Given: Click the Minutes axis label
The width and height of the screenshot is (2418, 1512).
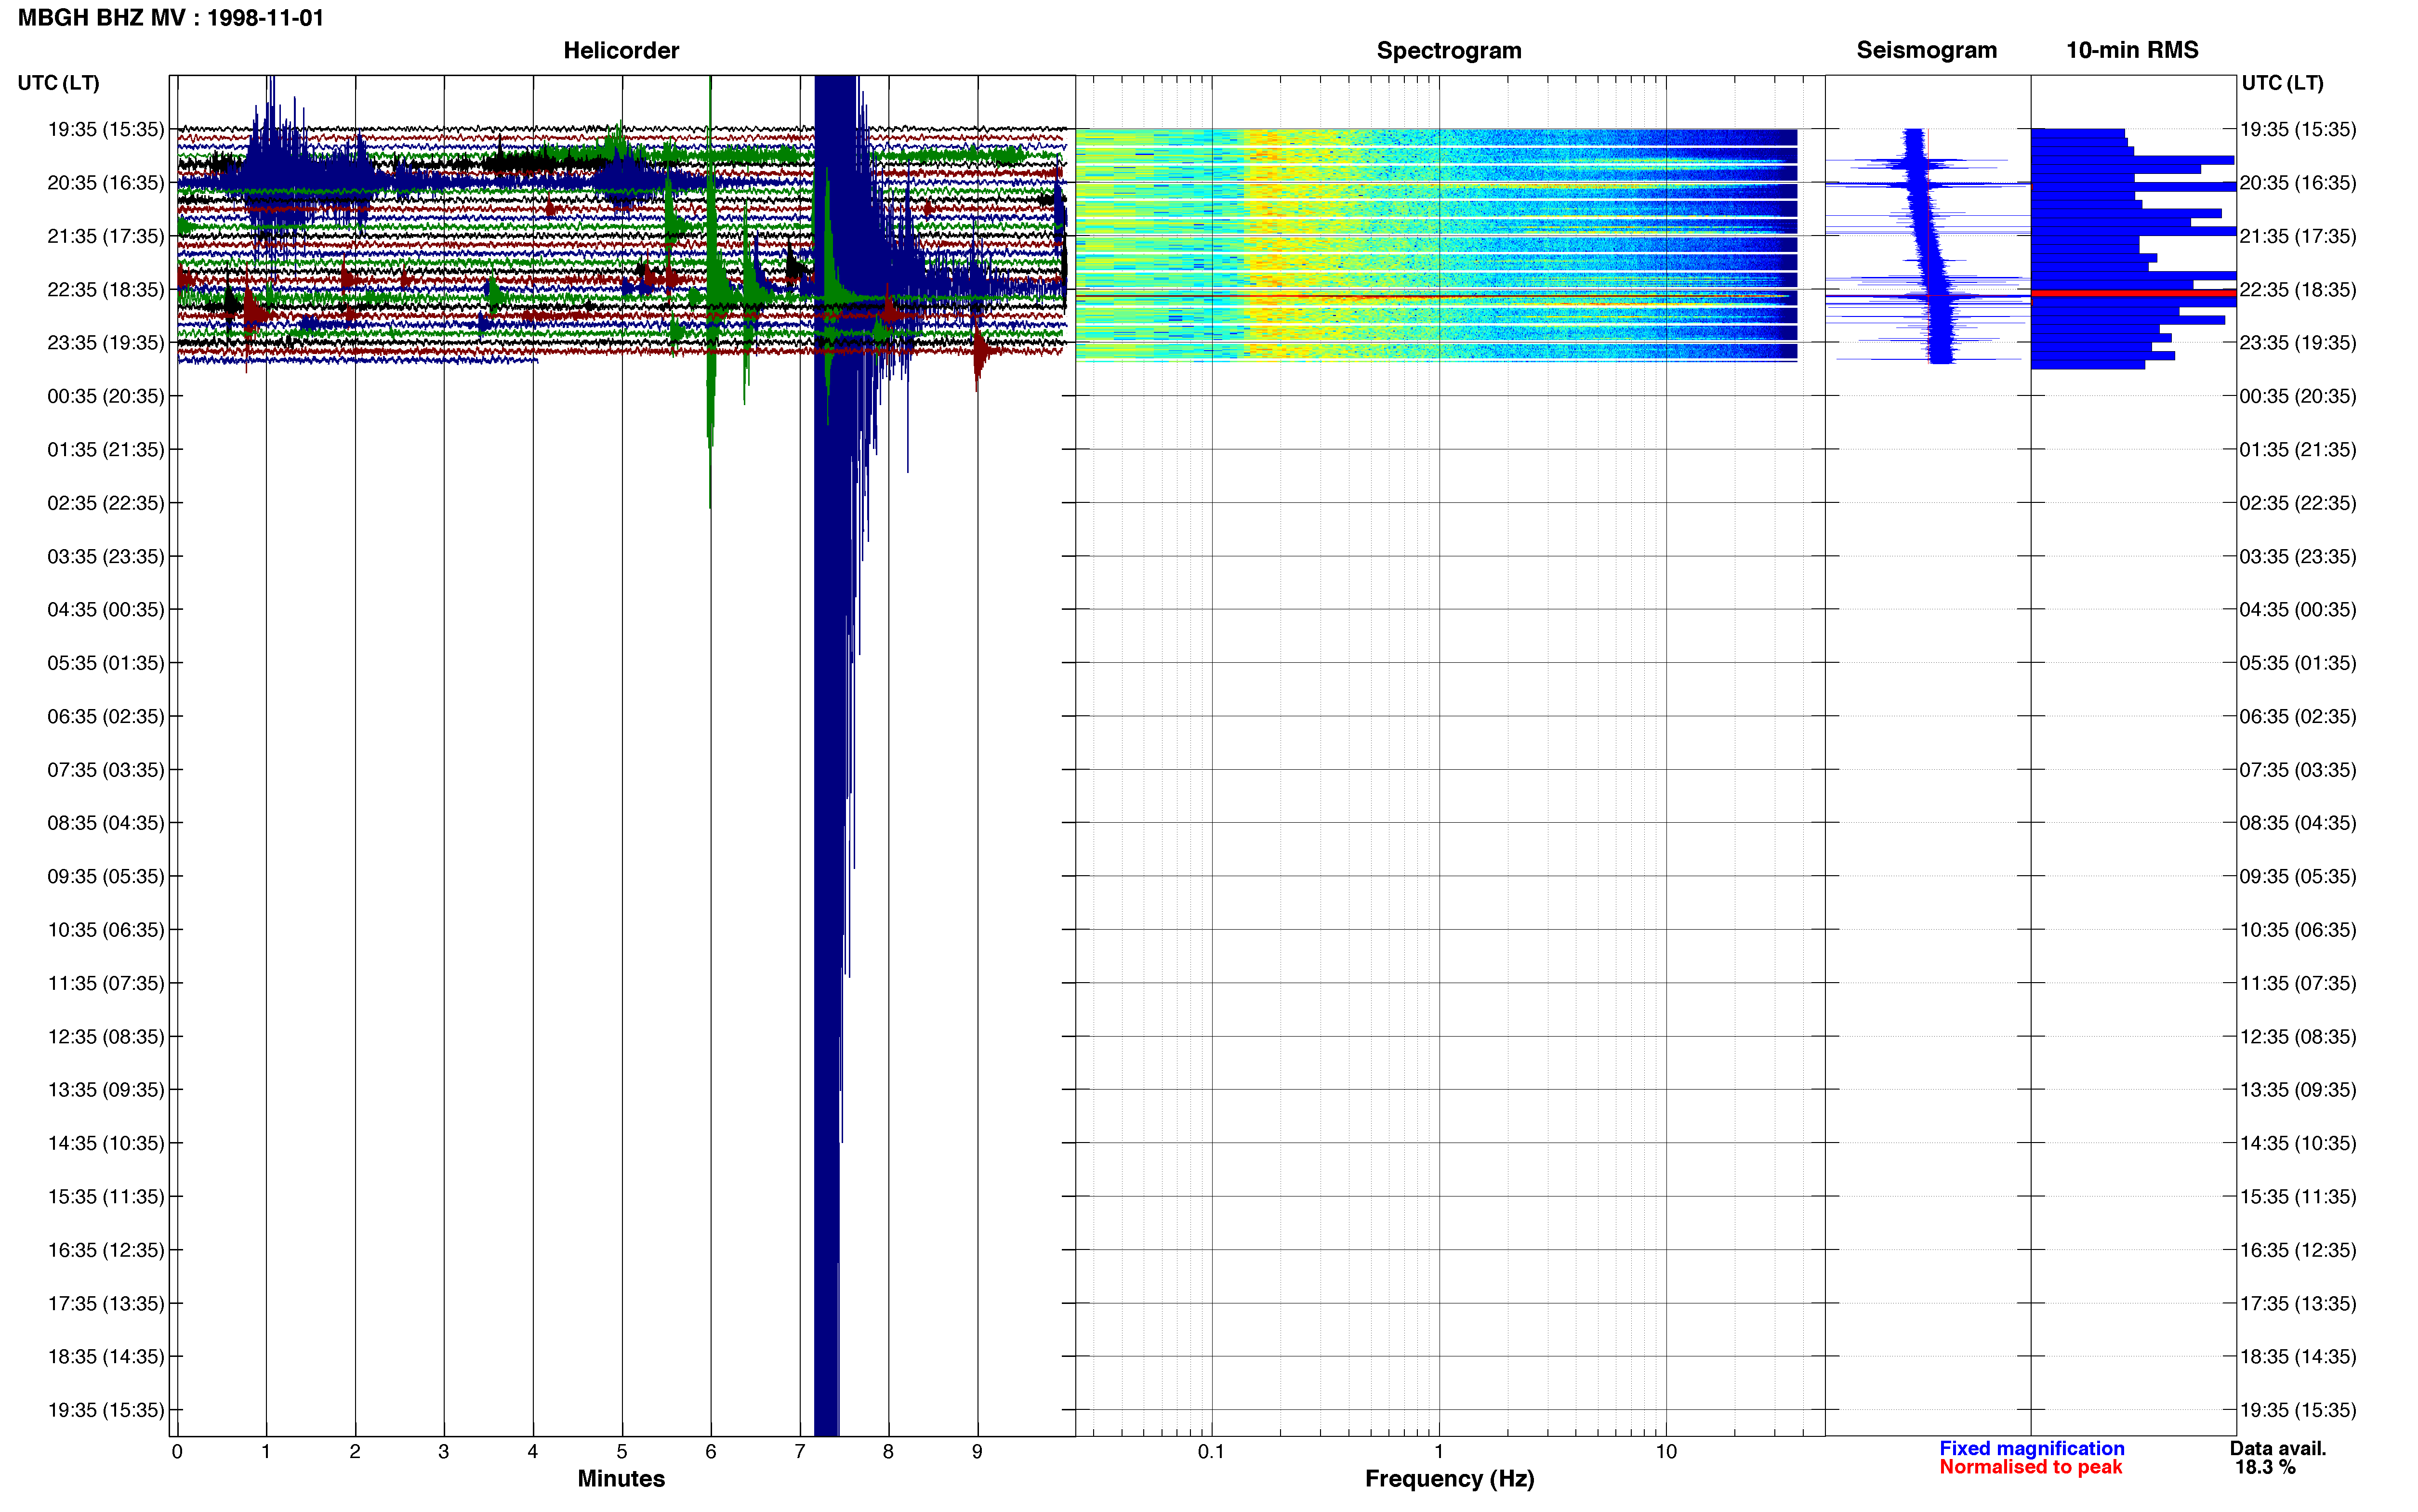Looking at the screenshot, I should (x=621, y=1478).
